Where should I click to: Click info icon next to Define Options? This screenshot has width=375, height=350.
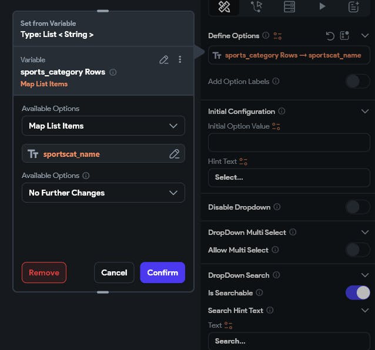pos(266,35)
